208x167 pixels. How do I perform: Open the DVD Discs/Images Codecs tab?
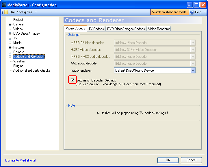coord(126,29)
